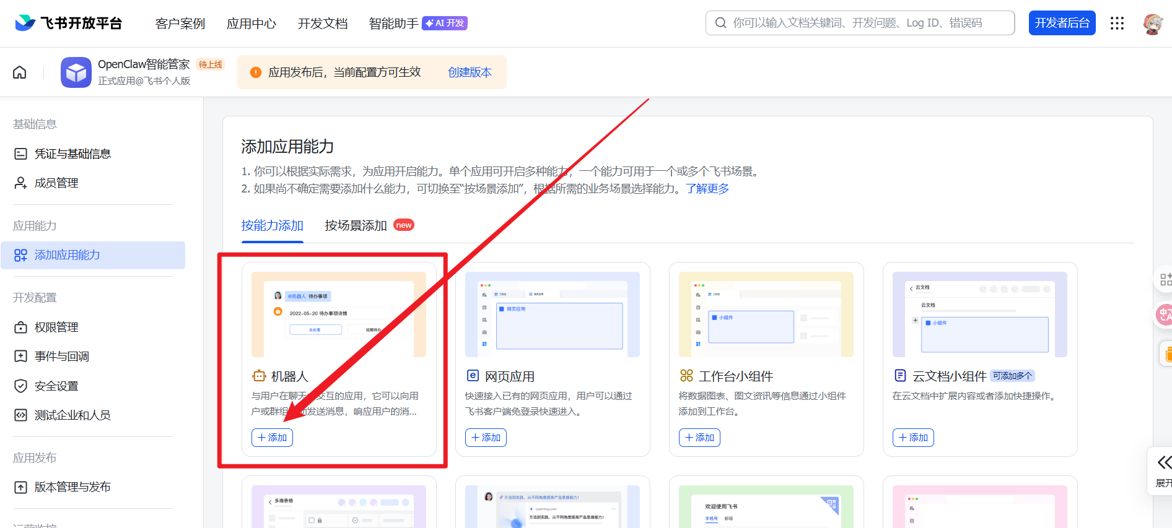
Task: Open the 智能助手 AI menu
Action: click(x=418, y=24)
